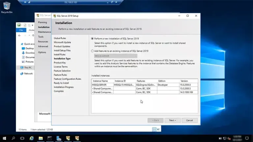Click the New folder icon in Explorer toolbar

(29, 25)
